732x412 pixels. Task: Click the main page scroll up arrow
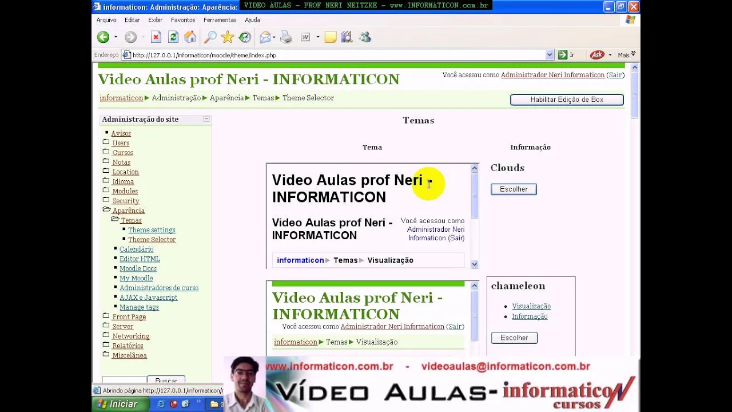tap(634, 68)
